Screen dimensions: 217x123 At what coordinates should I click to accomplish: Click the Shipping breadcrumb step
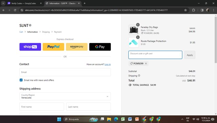[x=46, y=32]
